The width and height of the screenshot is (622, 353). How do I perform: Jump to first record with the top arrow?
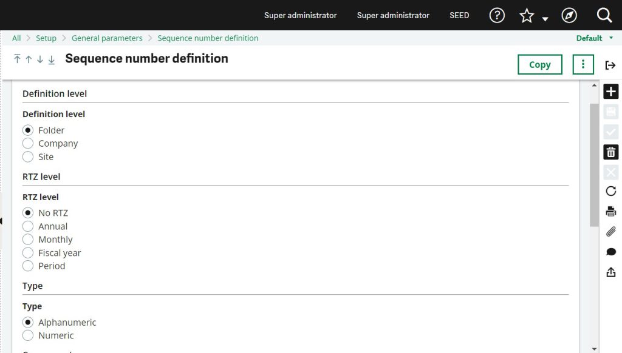pyautogui.click(x=17, y=59)
